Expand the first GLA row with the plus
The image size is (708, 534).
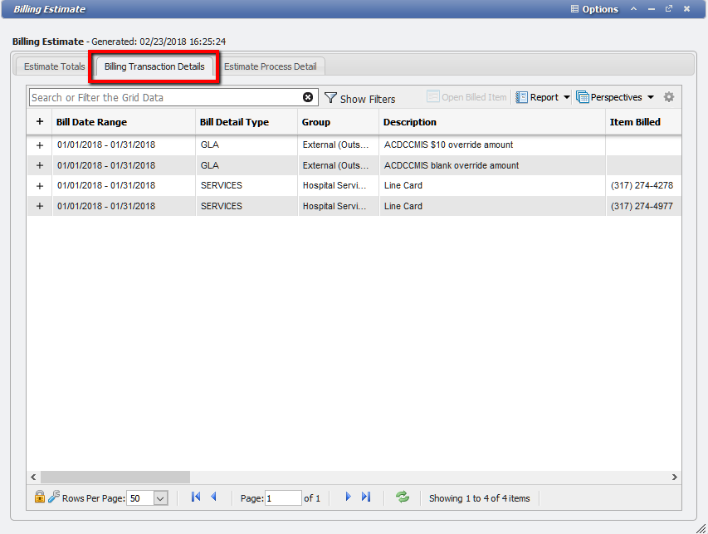coord(39,145)
